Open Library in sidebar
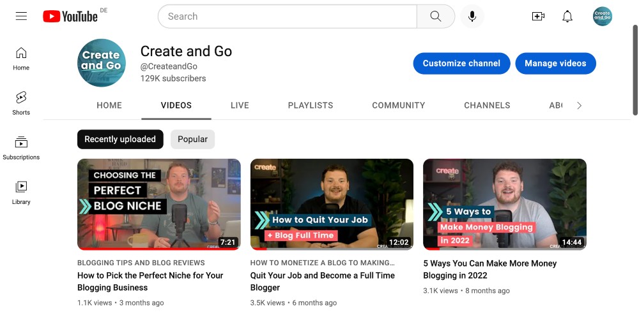The image size is (639, 327). 21,193
